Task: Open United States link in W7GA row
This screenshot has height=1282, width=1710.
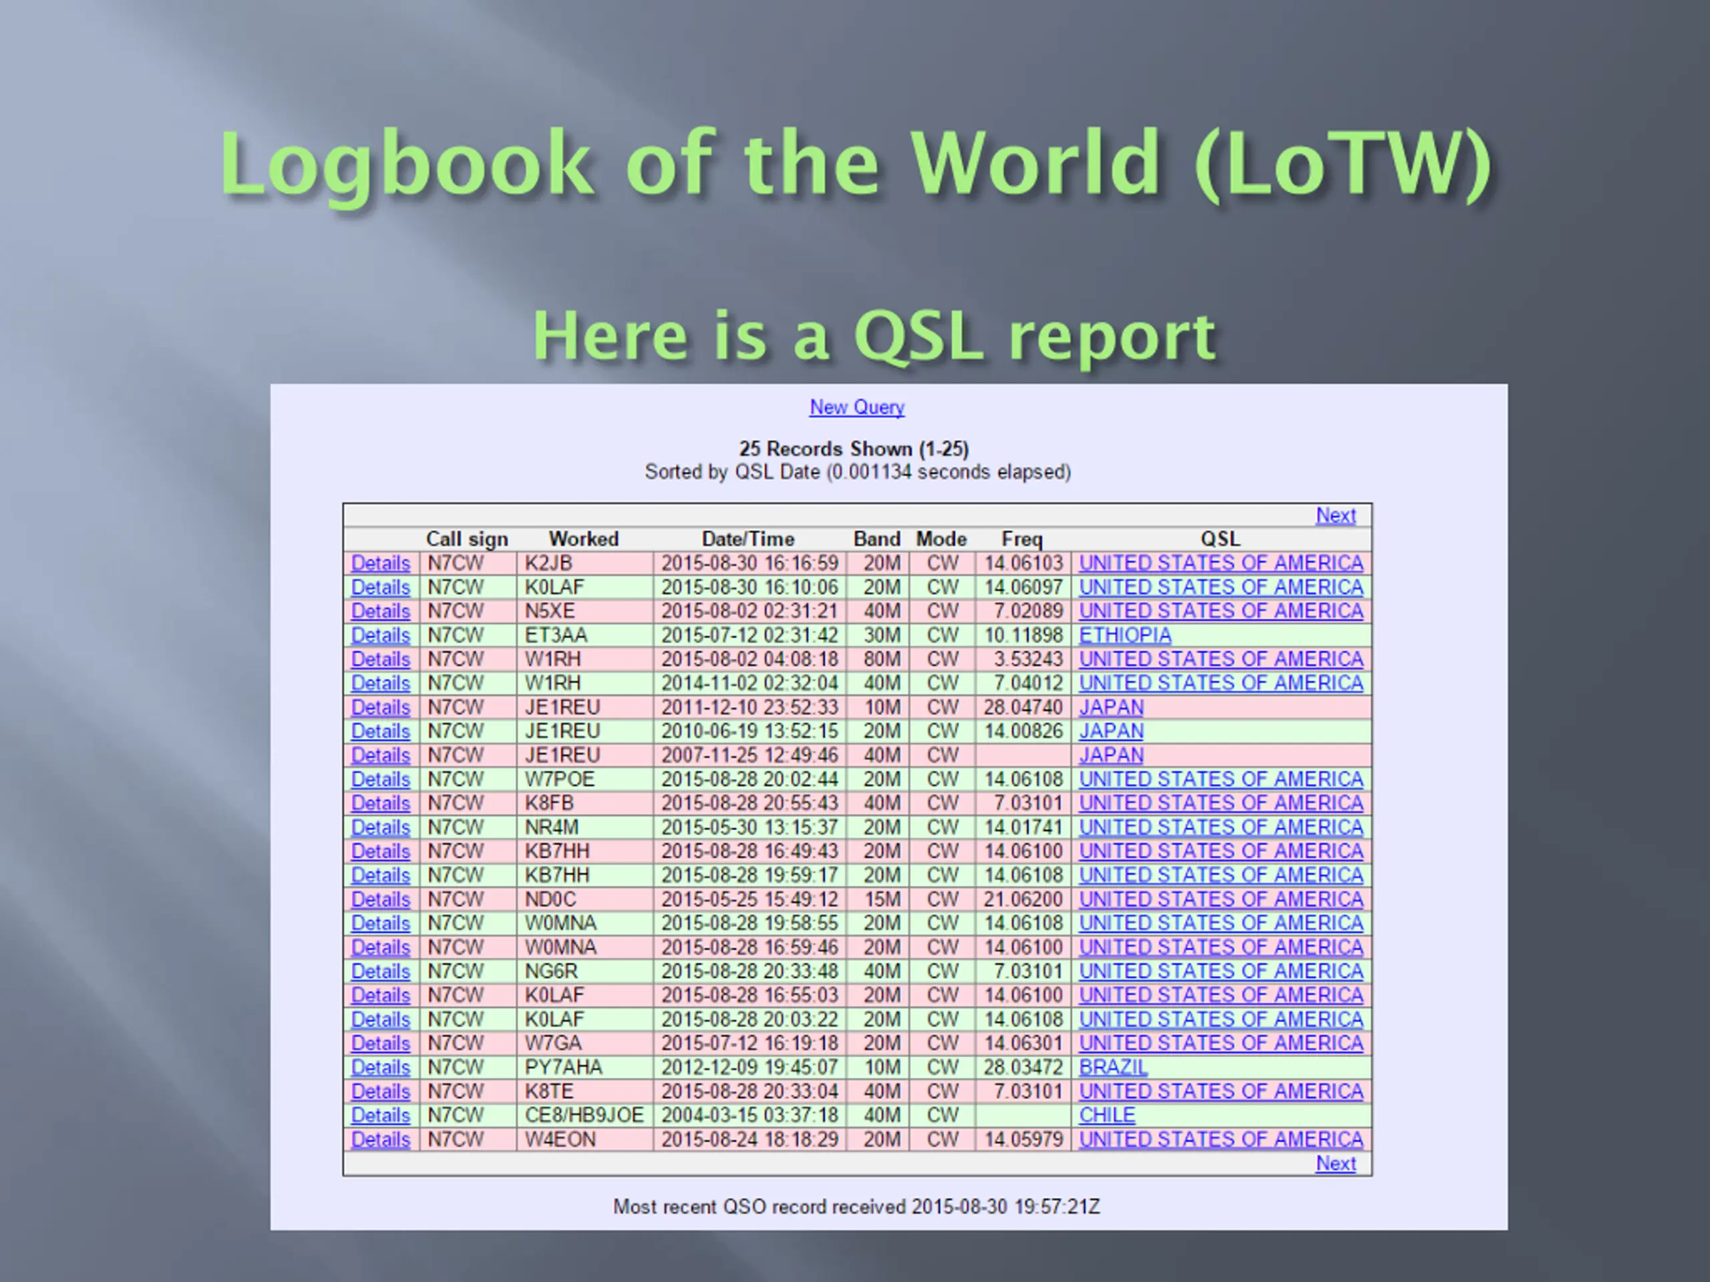Action: pyautogui.click(x=1222, y=1043)
